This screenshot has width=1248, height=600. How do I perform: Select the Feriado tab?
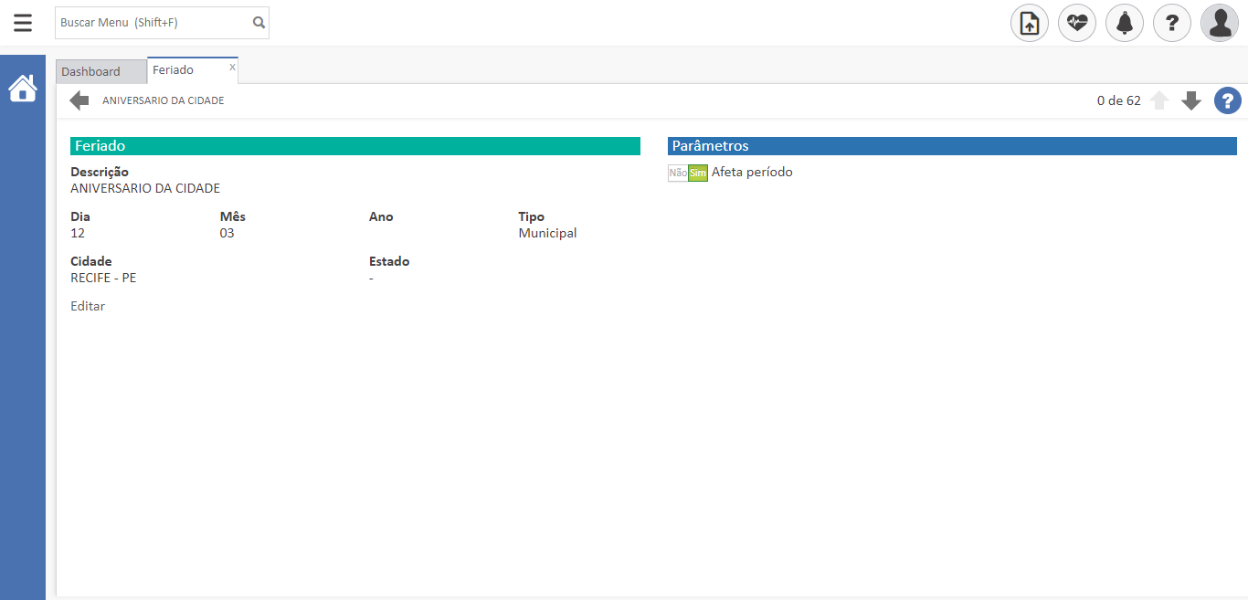click(174, 70)
